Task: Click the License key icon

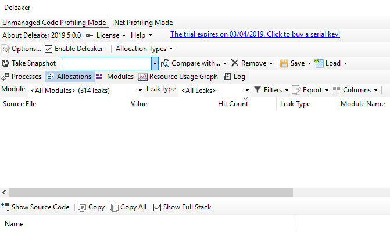Action: pyautogui.click(x=90, y=35)
